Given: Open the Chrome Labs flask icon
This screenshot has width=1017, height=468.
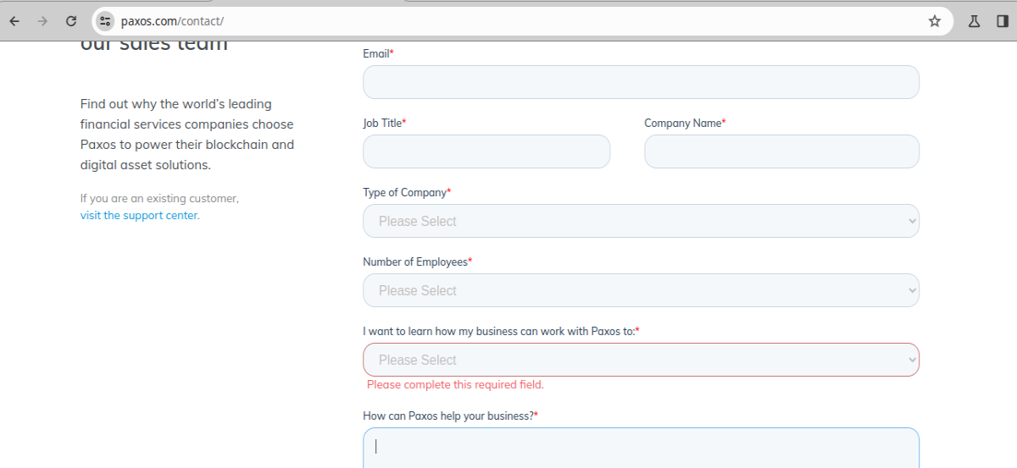Looking at the screenshot, I should pos(975,21).
